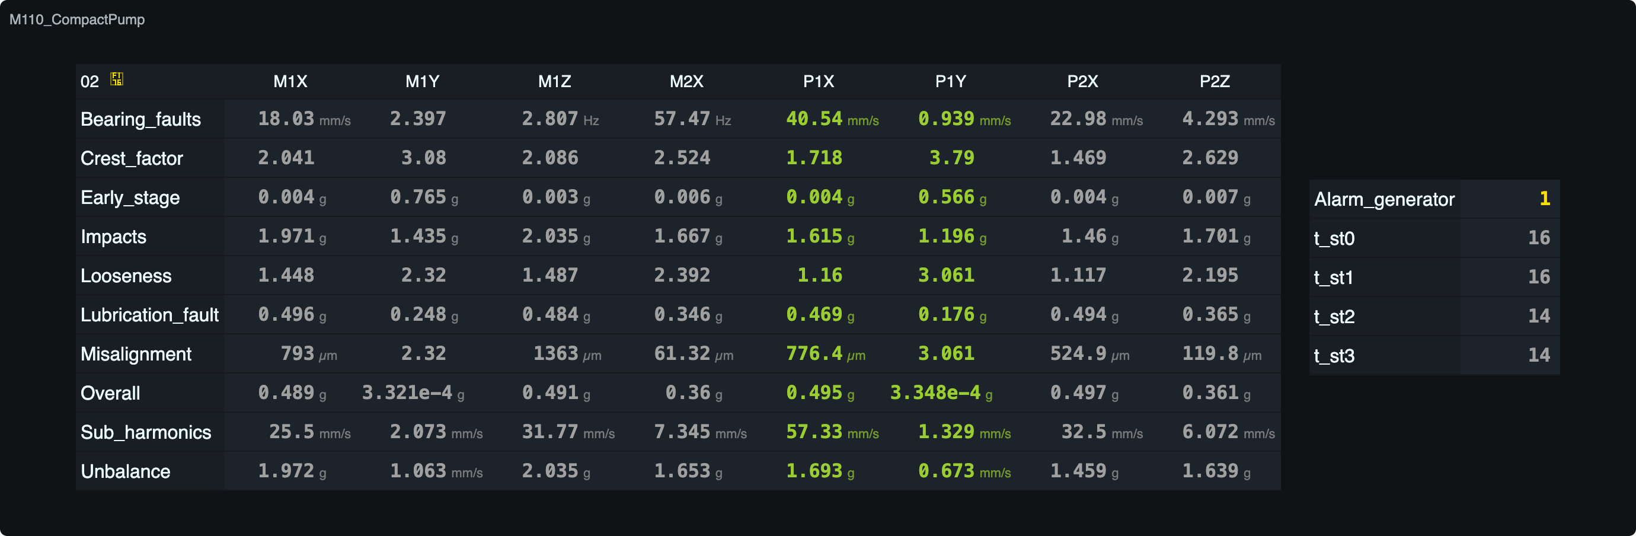Click Bearing_faults M1X value 18.03 mm/s
Viewport: 1636px width, 536px height.
[x=304, y=119]
